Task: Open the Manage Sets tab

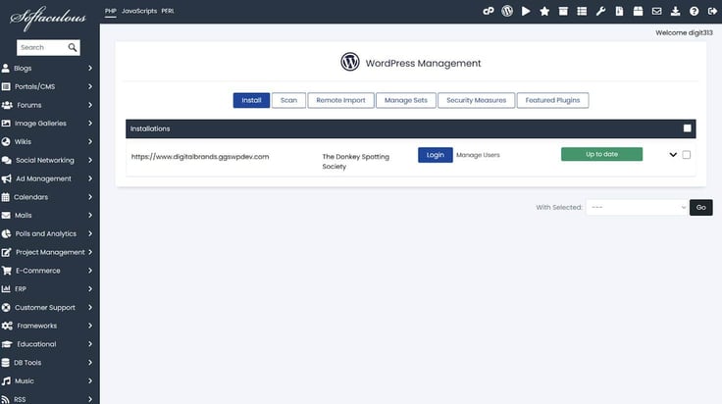Action: tap(406, 100)
